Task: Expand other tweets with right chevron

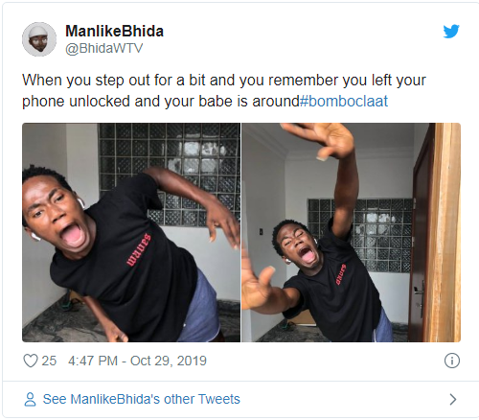Action: coord(453,400)
